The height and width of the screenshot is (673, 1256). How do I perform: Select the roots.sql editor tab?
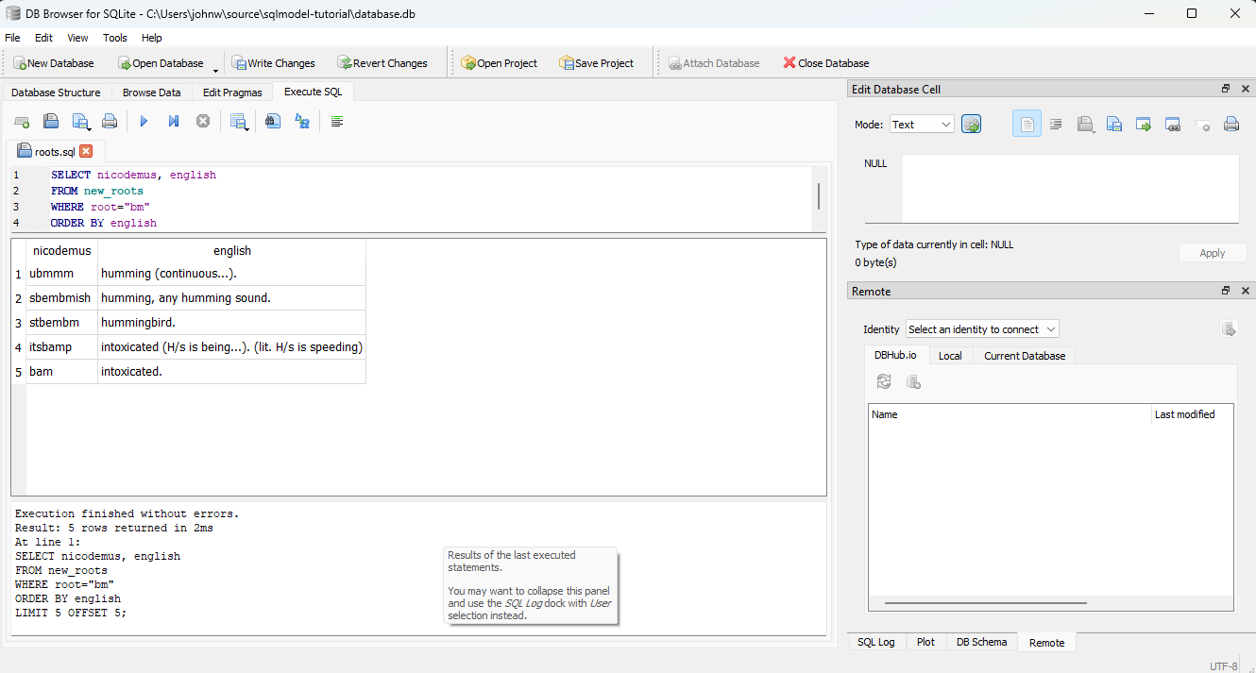[x=55, y=151]
